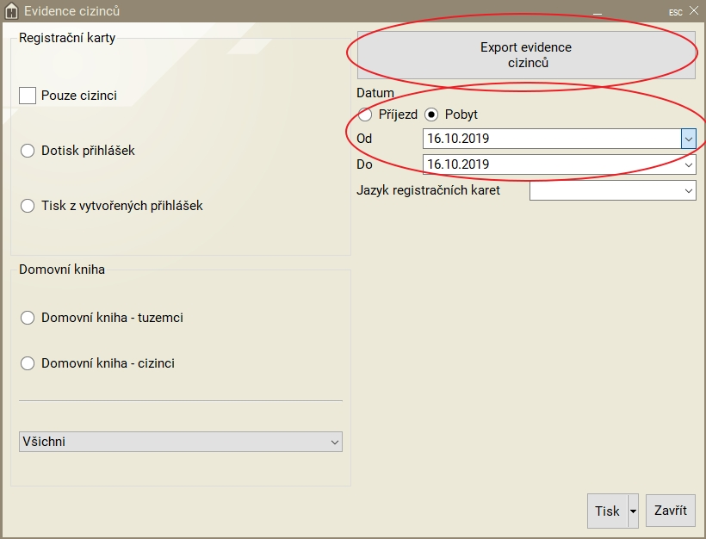Click the house app icon in title bar
This screenshot has height=539, width=706.
click(11, 11)
